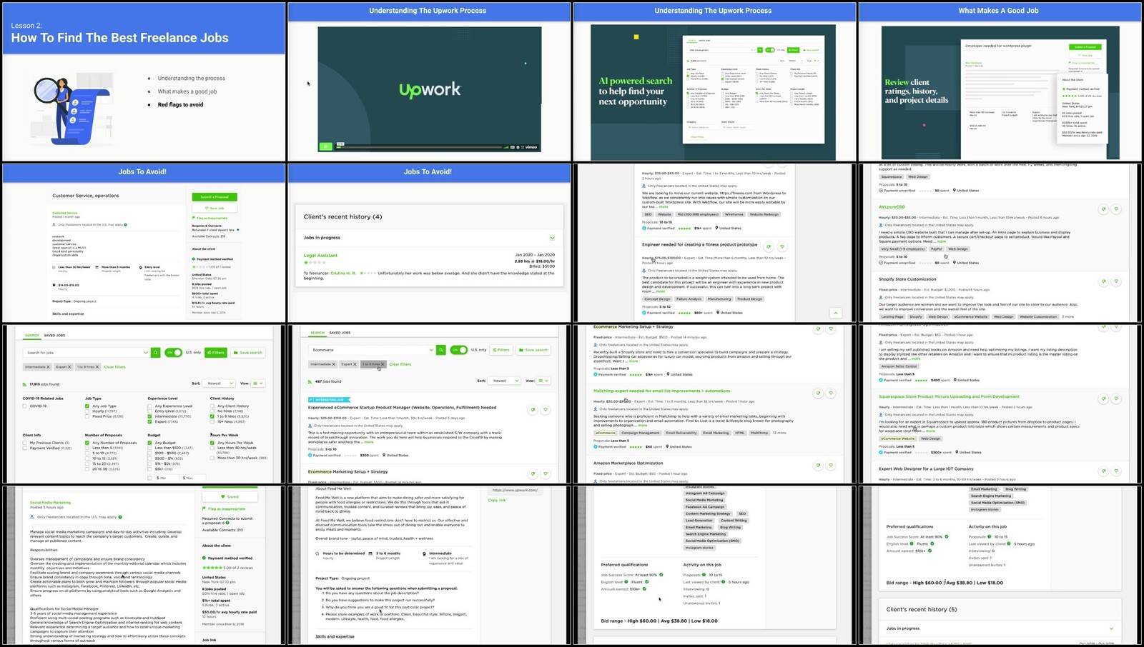Image resolution: width=1144 pixels, height=647 pixels.
Task: Heart the Expert Web Designer IOT job
Action: click(1116, 471)
